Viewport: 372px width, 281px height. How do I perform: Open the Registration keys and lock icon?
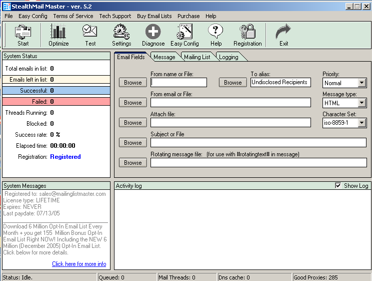pos(247,36)
